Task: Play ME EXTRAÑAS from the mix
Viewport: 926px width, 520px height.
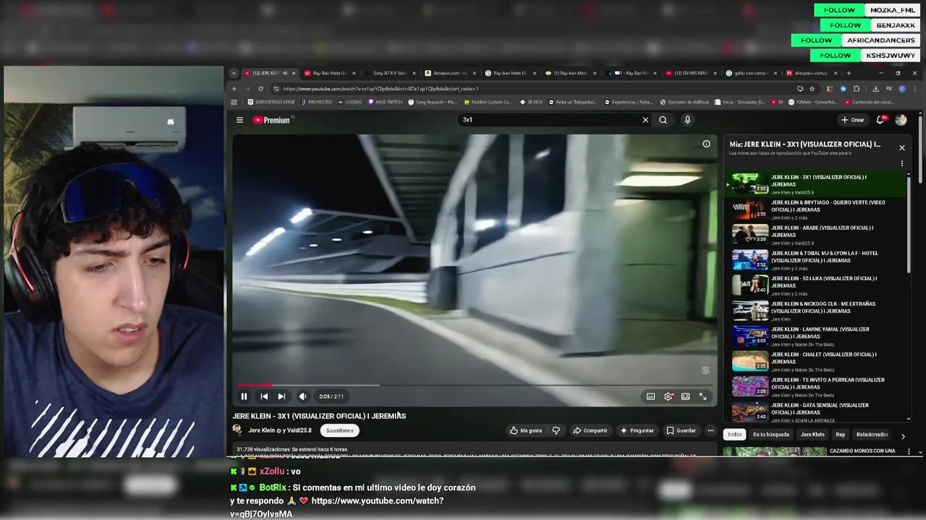Action: pyautogui.click(x=817, y=311)
